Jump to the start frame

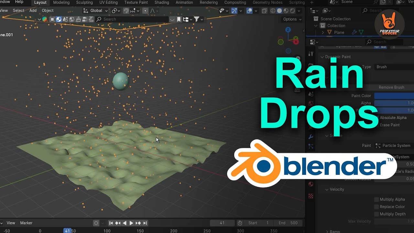tap(111, 223)
